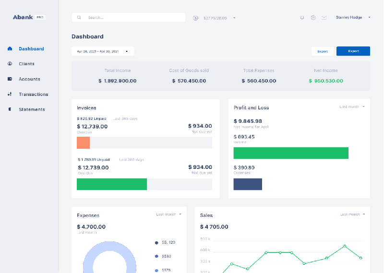
Task: Click the PRO badge beside Abank
Action: point(40,17)
